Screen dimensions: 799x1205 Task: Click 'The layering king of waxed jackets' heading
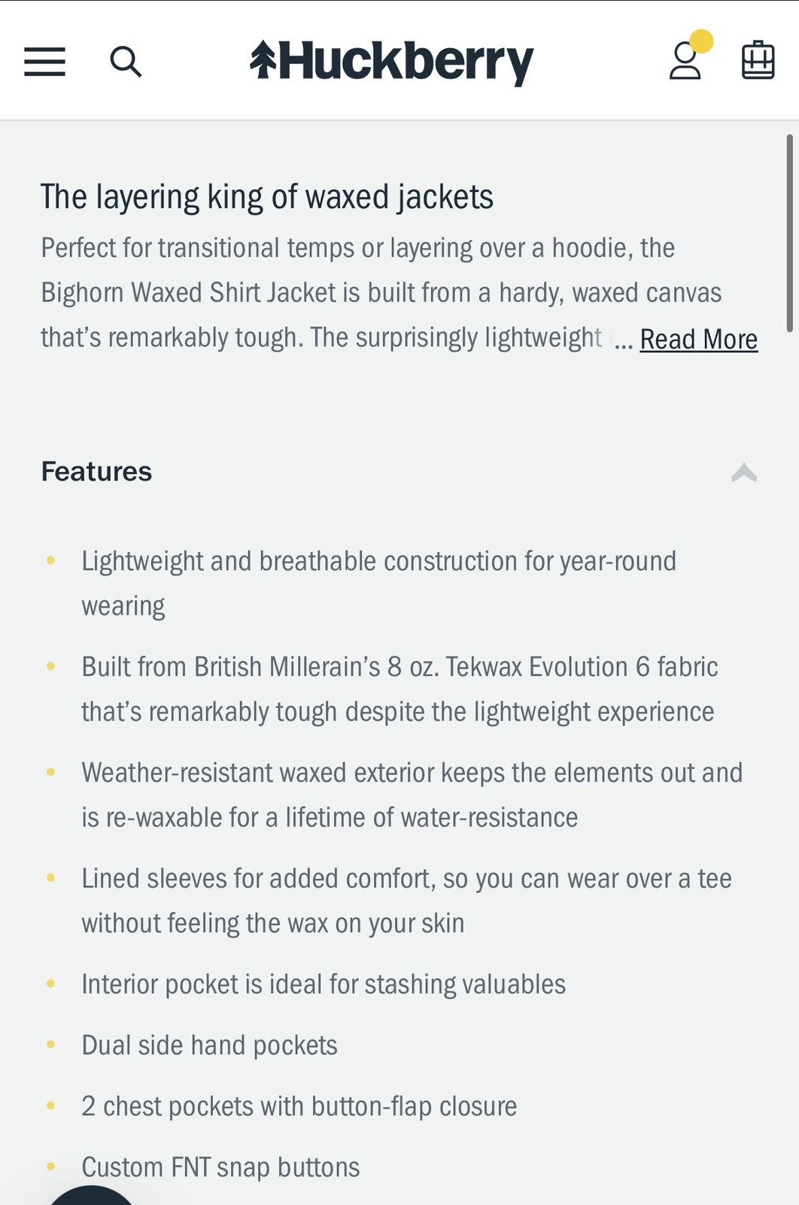point(267,197)
